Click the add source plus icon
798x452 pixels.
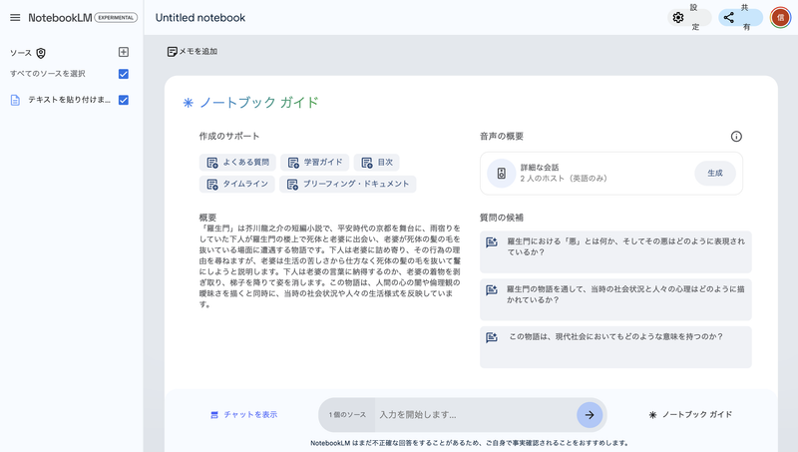[x=124, y=52]
